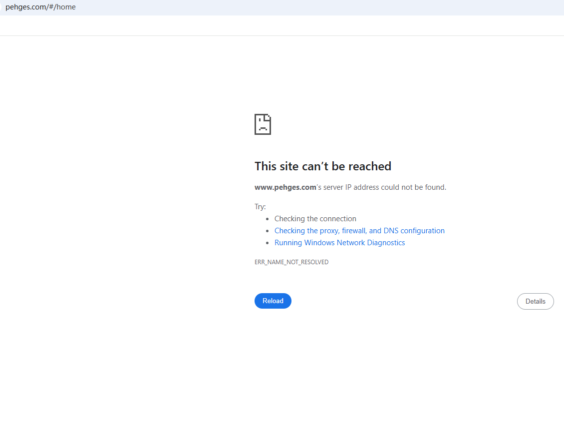The image size is (564, 431).
Task: Open 'Checking the proxy, firewall, and DNS configuration' link
Action: click(359, 231)
